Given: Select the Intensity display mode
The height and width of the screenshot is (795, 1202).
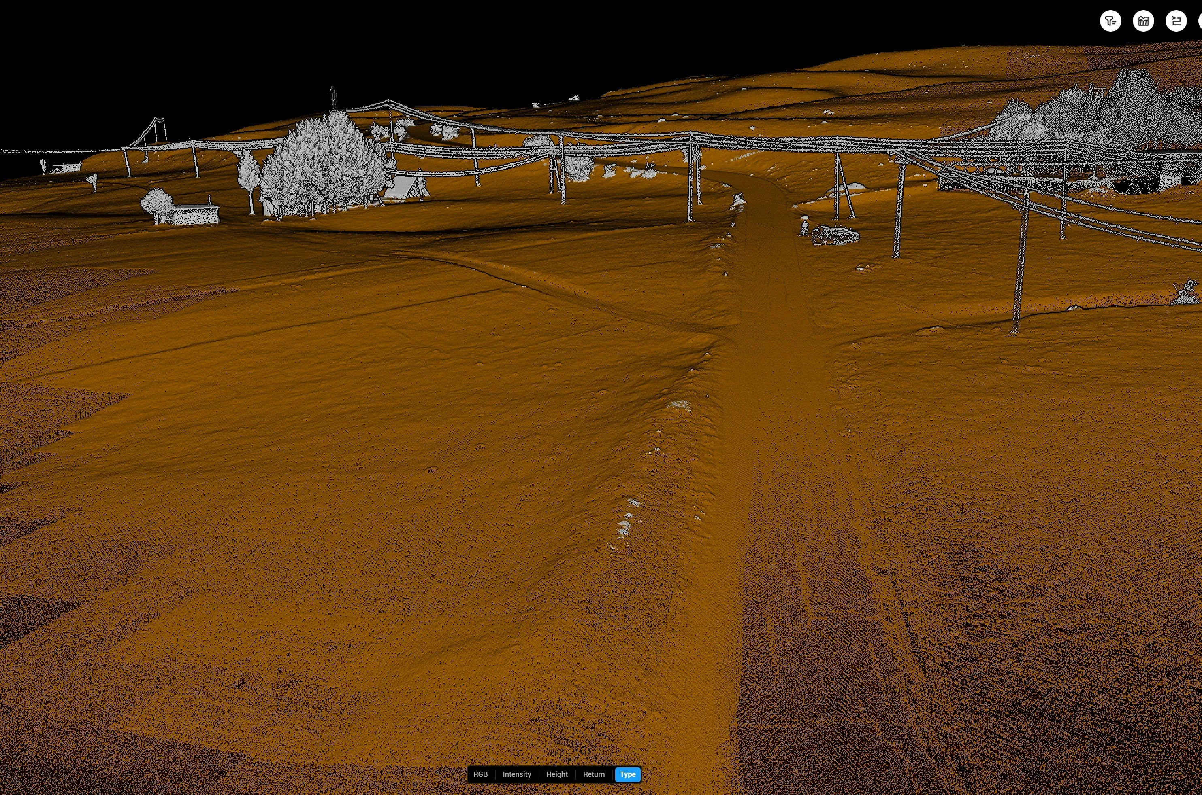Looking at the screenshot, I should click(x=516, y=774).
